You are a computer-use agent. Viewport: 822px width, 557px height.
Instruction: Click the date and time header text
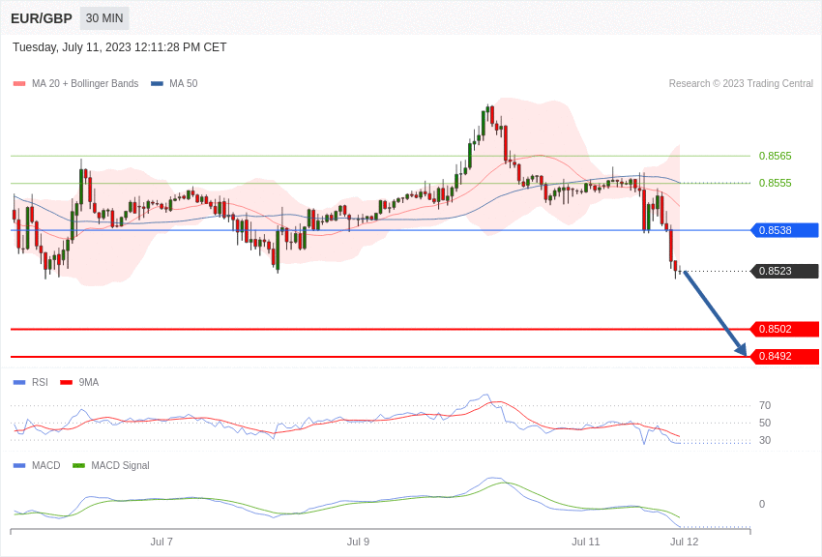tap(120, 47)
